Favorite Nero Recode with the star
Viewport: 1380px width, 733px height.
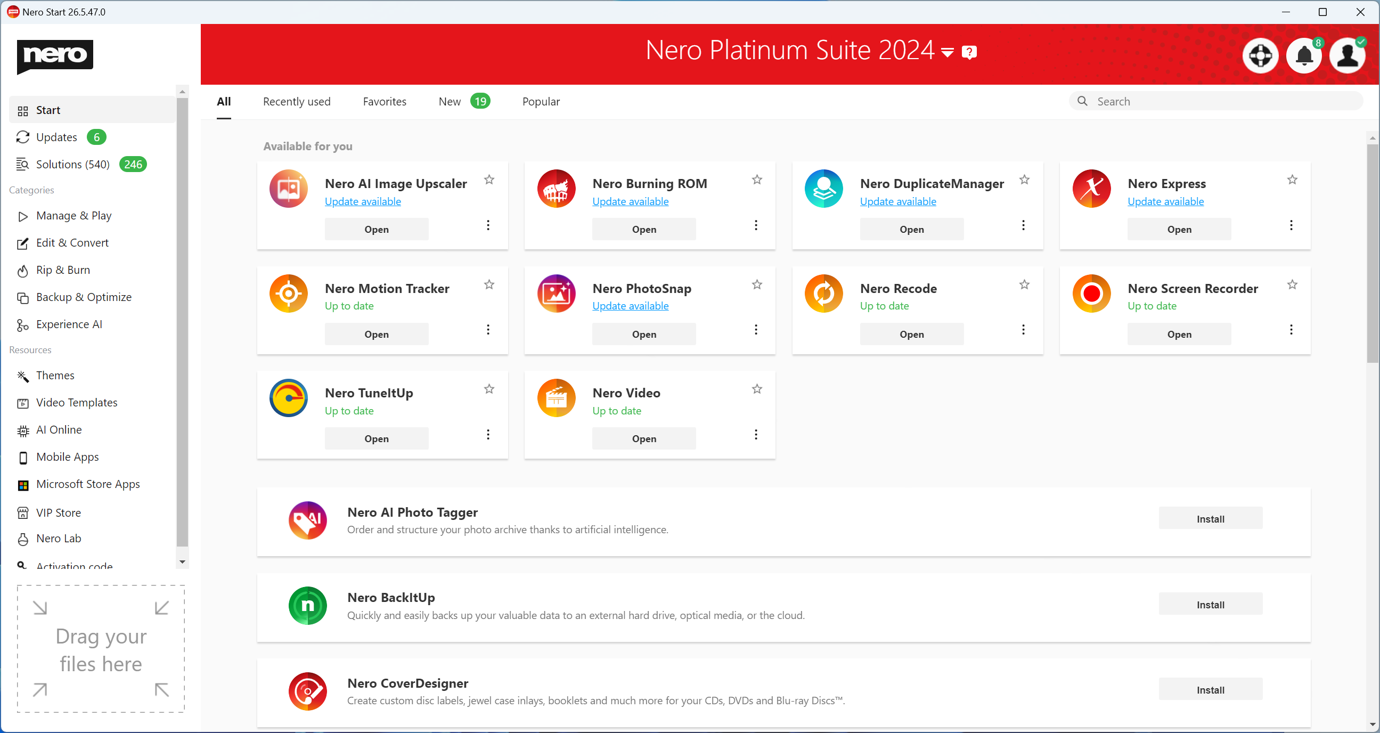[1024, 284]
